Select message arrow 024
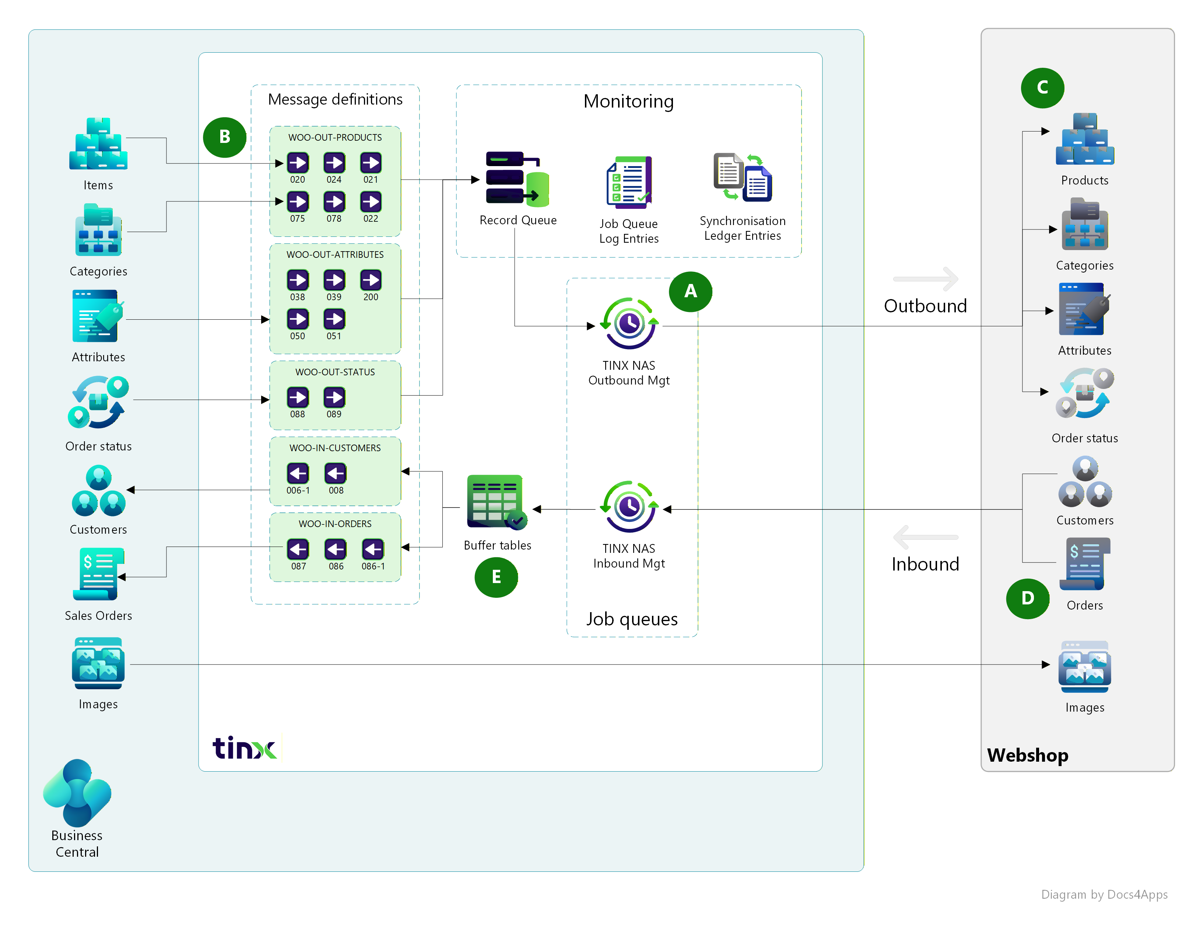 pos(334,162)
